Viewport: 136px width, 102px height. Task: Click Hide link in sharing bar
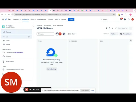click(93, 90)
